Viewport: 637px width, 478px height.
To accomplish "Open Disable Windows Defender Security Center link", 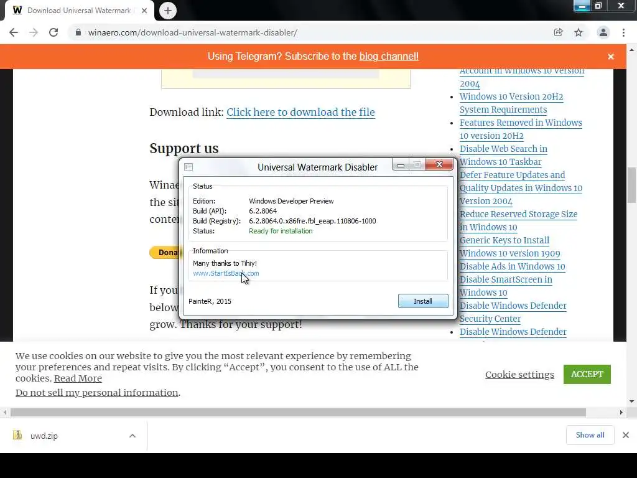I will (513, 312).
